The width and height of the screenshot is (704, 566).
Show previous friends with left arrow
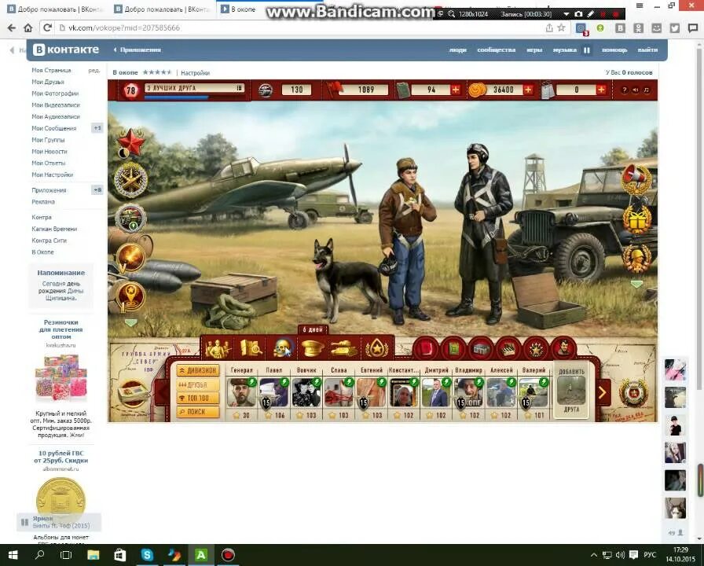coord(162,392)
